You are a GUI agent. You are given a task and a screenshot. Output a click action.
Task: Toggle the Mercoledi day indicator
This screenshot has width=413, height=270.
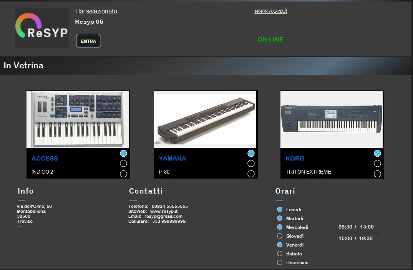pos(280,227)
